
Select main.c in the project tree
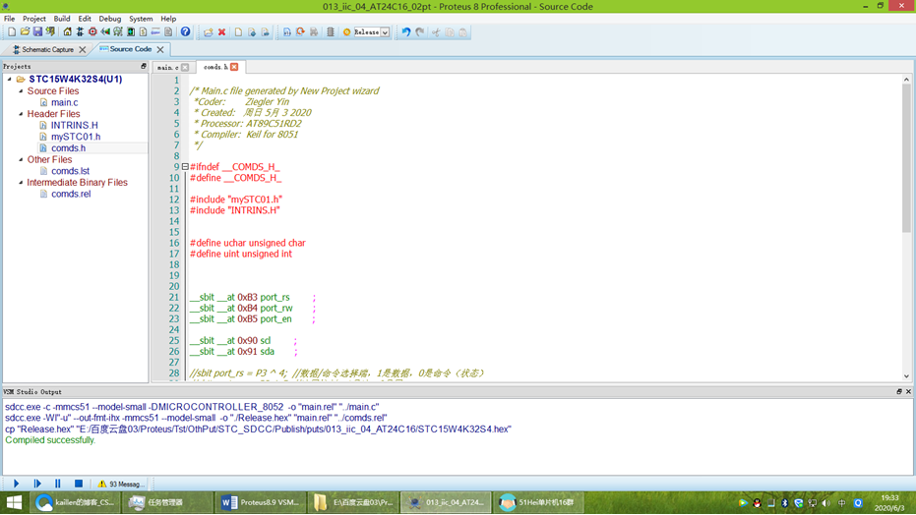(64, 102)
